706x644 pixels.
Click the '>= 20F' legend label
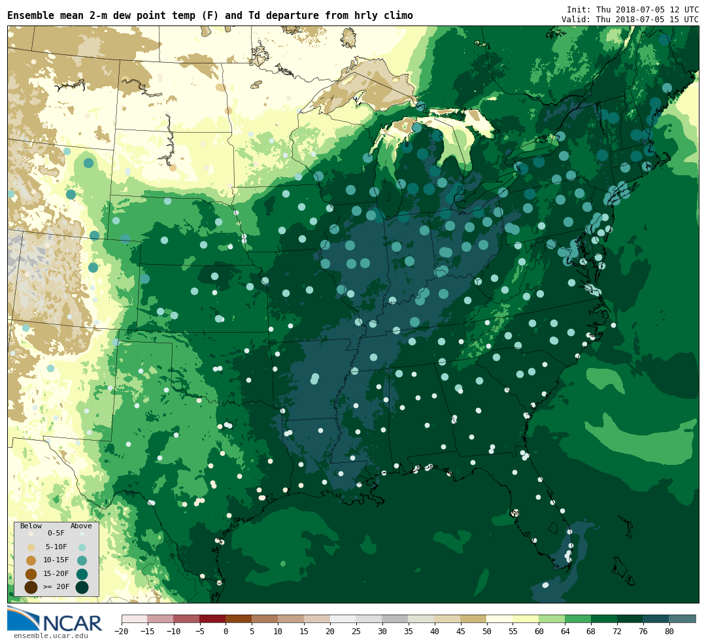pos(56,587)
